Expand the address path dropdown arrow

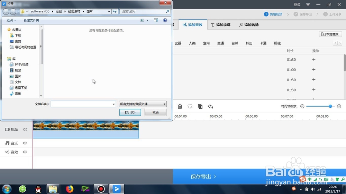pos(109,11)
